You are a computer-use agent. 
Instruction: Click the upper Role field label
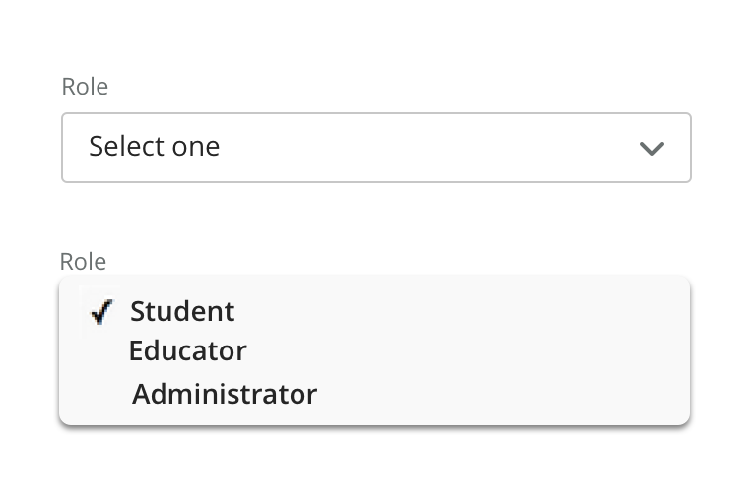(x=85, y=87)
